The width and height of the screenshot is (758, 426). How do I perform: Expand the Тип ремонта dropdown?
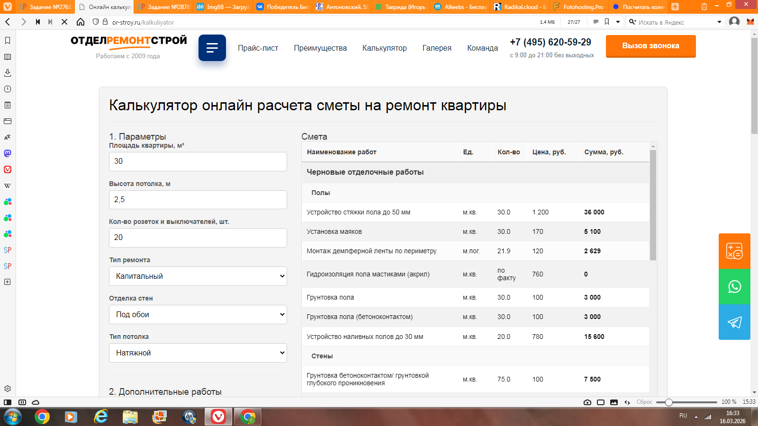198,276
